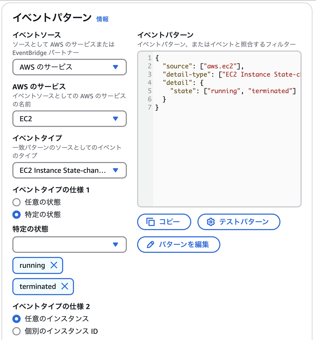The image size is (316, 340).
Task: Open the AWS のサービス event source dropdown
Action: (69, 67)
